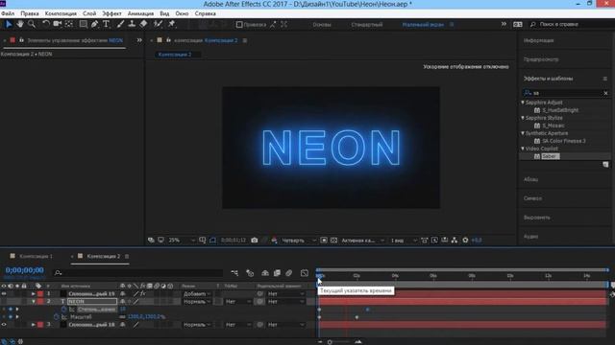Select the Pen tool
Screen dimensions: 615x345
[95, 24]
